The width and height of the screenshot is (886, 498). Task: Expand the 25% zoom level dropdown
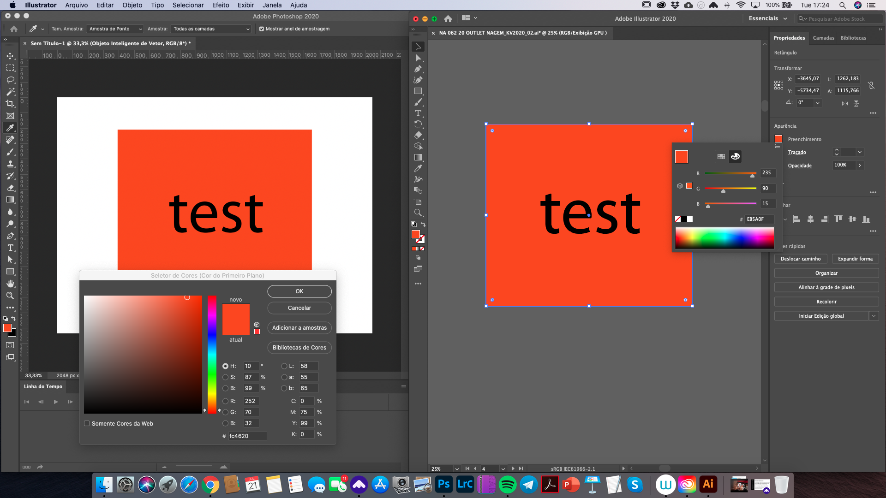(x=457, y=468)
